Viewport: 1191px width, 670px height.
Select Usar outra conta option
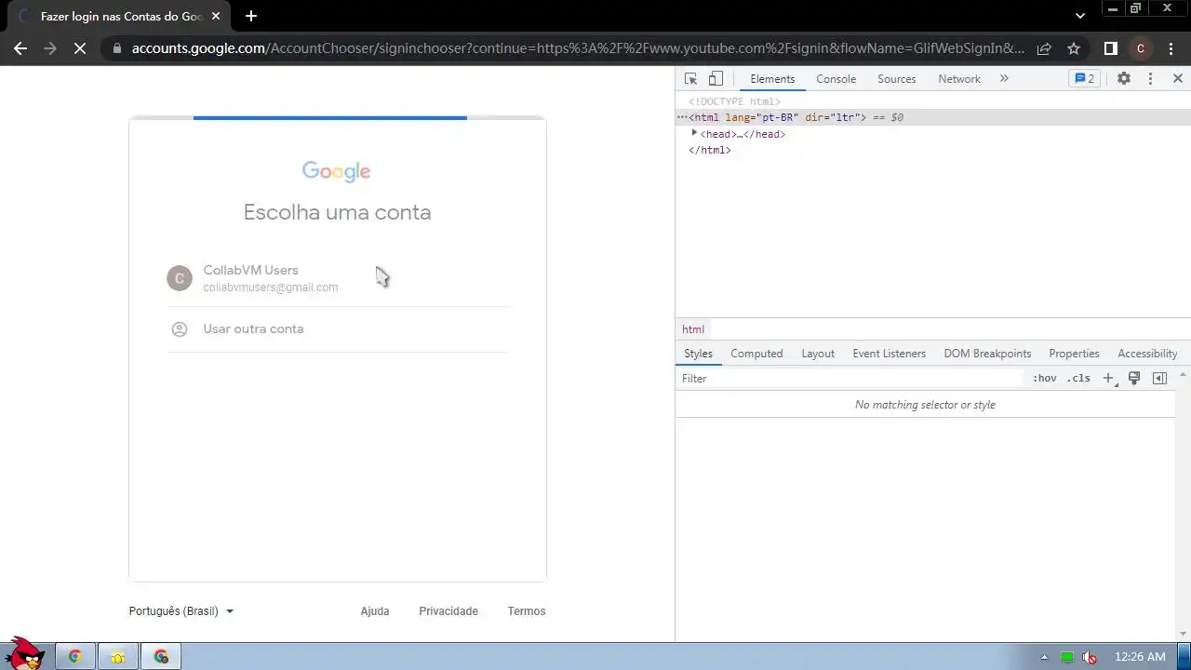click(338, 329)
